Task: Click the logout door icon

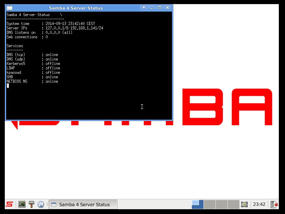Action: point(274,204)
